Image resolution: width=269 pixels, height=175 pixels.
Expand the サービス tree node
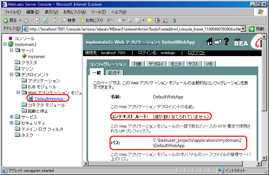pos(12,117)
